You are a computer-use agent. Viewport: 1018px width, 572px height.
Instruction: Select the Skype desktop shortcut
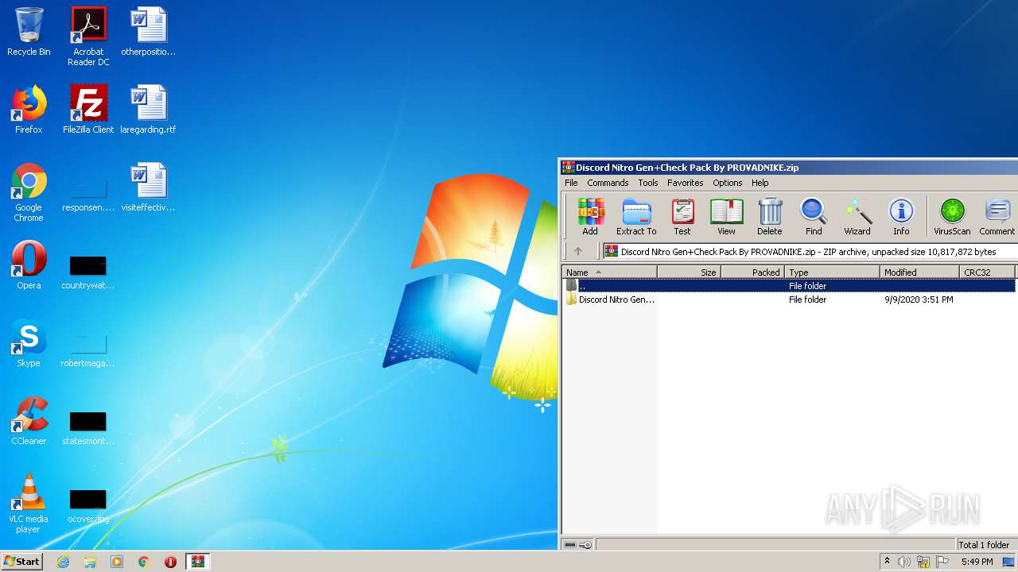click(x=29, y=343)
